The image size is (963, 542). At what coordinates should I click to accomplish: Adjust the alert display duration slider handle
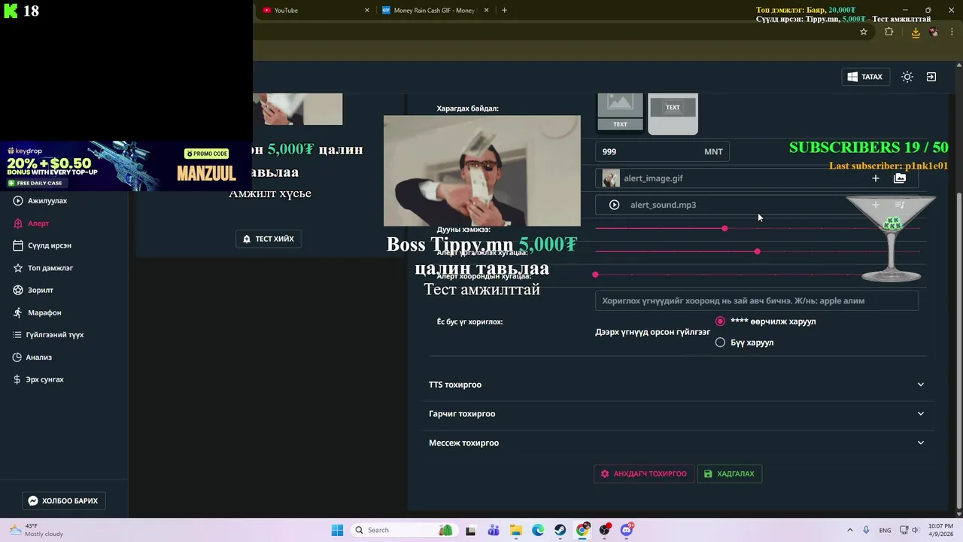coord(757,251)
